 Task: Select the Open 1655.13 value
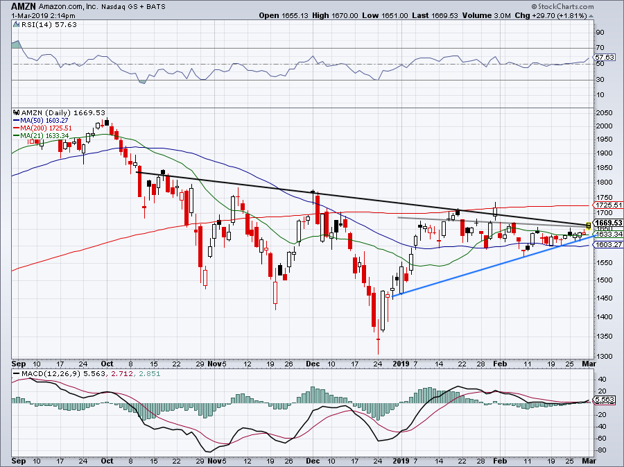[284, 15]
